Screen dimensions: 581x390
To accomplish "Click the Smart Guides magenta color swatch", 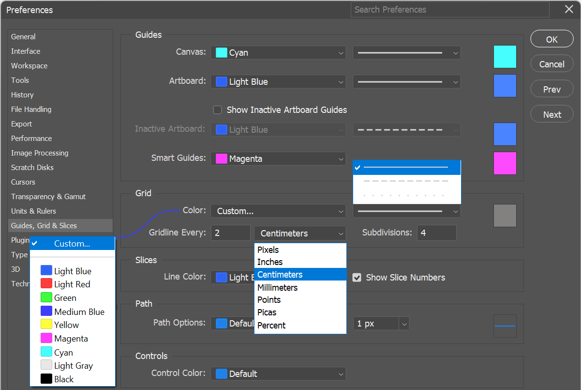I will point(505,163).
